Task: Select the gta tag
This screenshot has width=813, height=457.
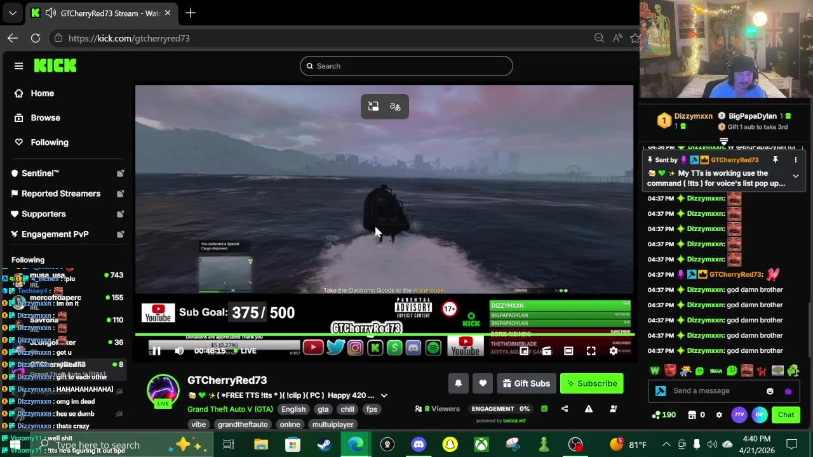Action: click(x=323, y=409)
